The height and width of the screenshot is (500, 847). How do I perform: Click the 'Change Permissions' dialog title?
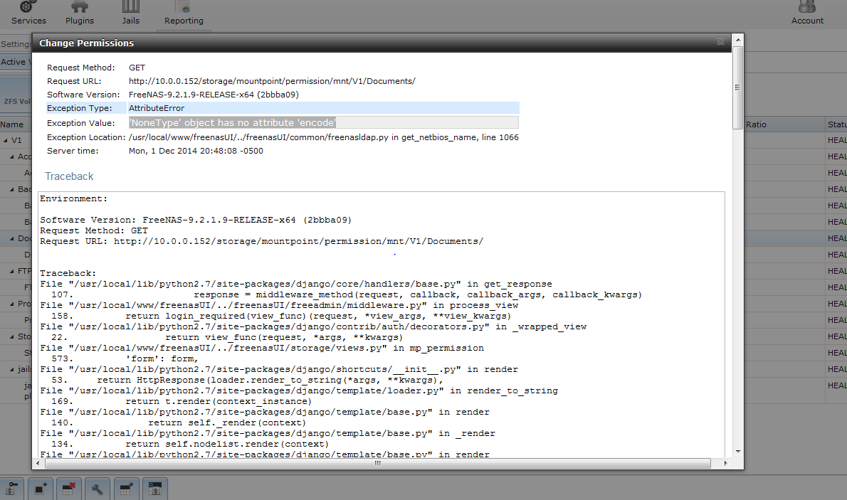click(x=86, y=43)
